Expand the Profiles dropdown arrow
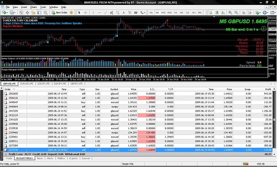Viewport: 277px width, 173px height. click(15, 13)
